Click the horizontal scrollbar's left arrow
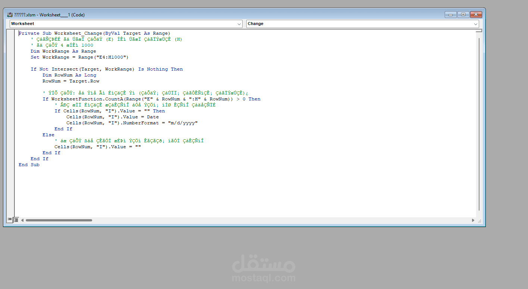 [22, 220]
